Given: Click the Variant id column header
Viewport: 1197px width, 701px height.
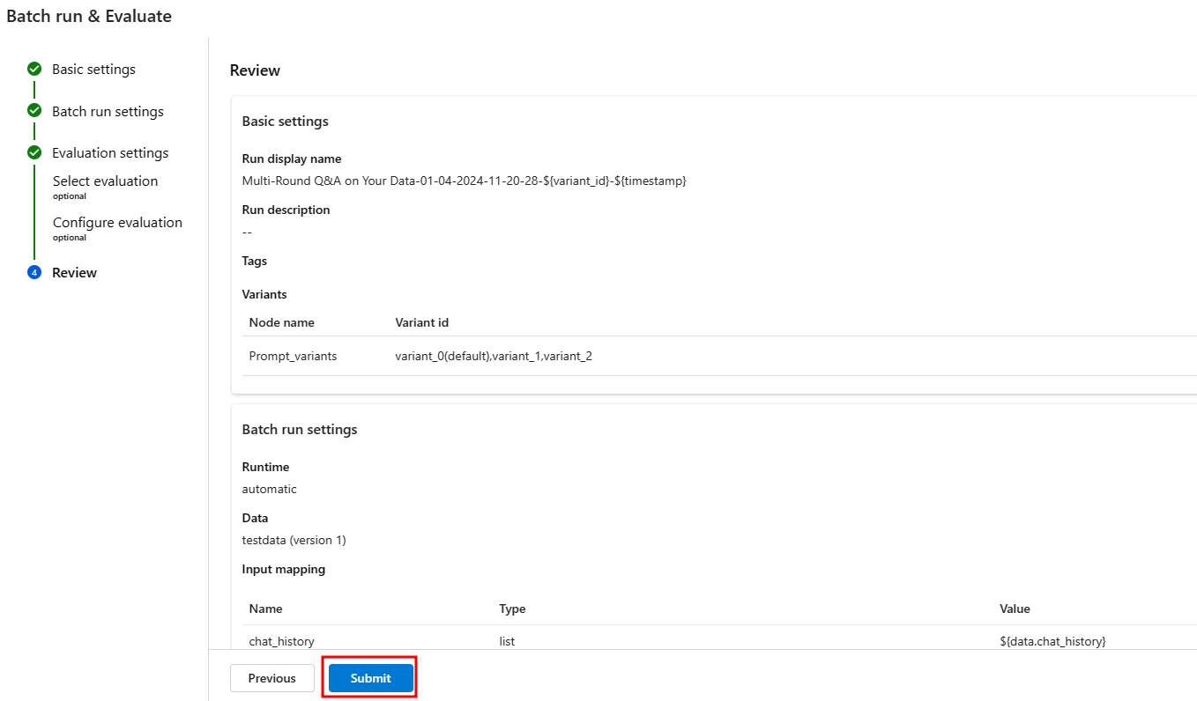Looking at the screenshot, I should 421,322.
